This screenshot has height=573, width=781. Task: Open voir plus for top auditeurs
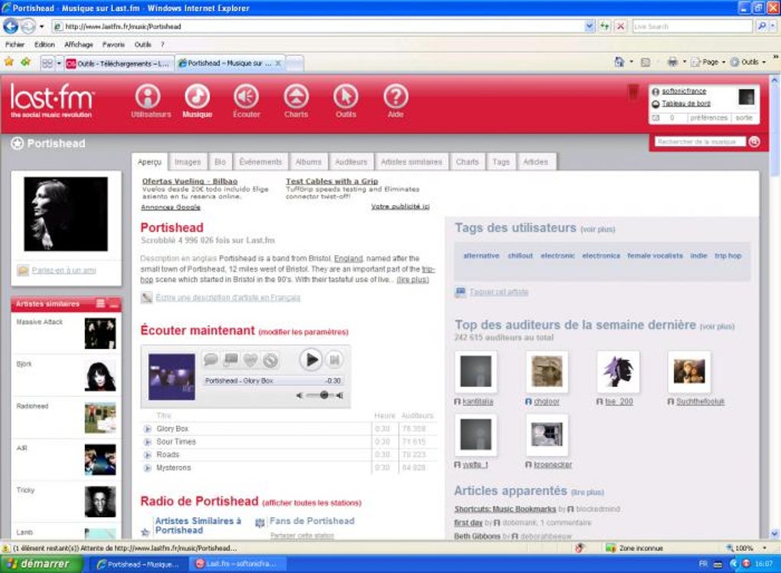coord(717,325)
